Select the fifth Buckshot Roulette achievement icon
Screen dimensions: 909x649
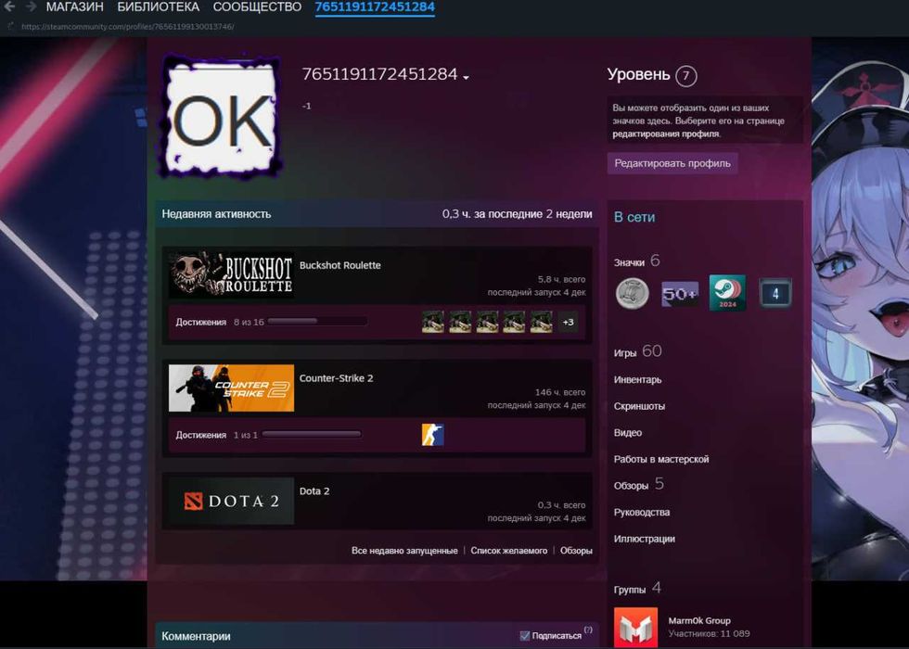tap(542, 322)
